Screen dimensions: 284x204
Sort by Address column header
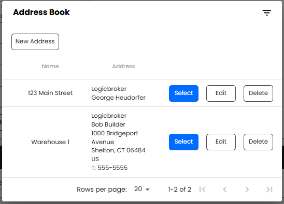[123, 66]
